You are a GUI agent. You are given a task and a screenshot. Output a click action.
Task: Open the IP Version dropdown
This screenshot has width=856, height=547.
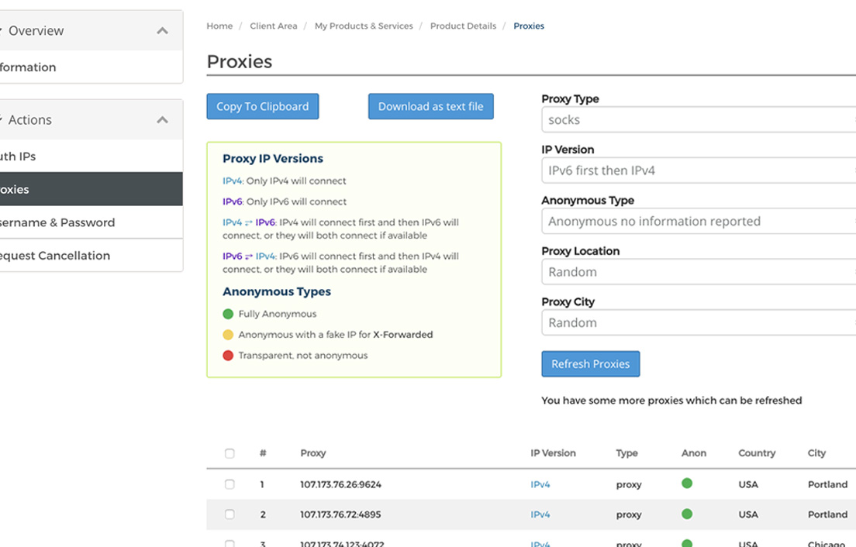[x=698, y=170]
